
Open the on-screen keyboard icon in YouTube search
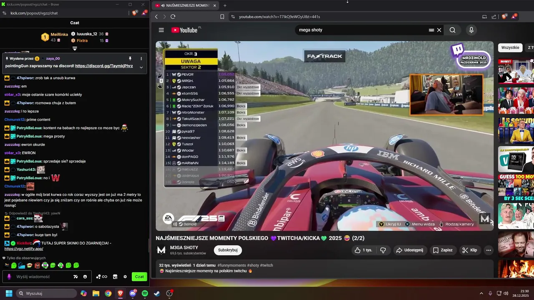pos(431,30)
